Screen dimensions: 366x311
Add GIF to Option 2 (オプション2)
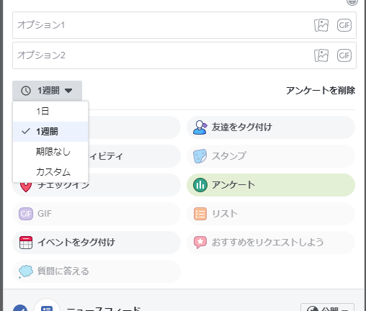click(344, 55)
